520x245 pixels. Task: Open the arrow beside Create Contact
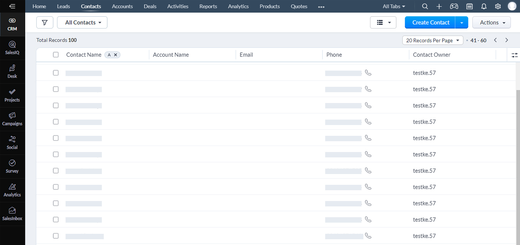(x=462, y=22)
